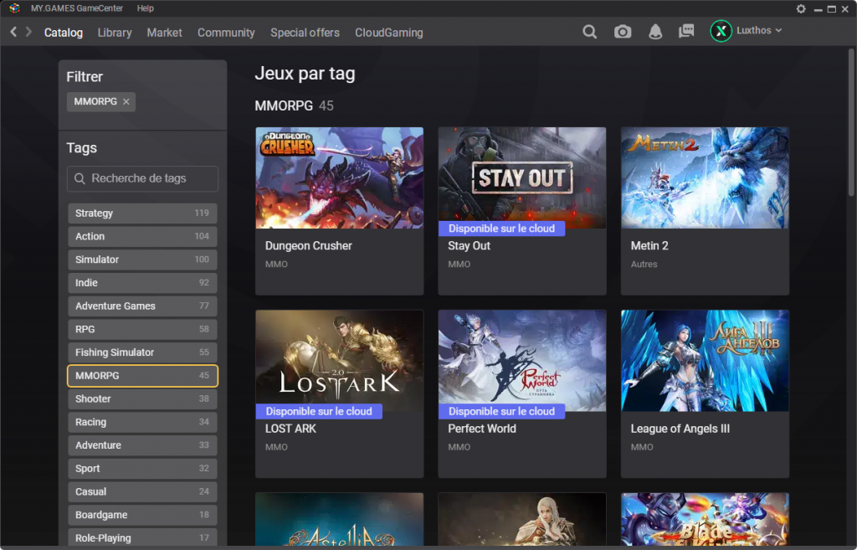The height and width of the screenshot is (550, 857).
Task: Select the Indie tag
Action: click(x=142, y=283)
